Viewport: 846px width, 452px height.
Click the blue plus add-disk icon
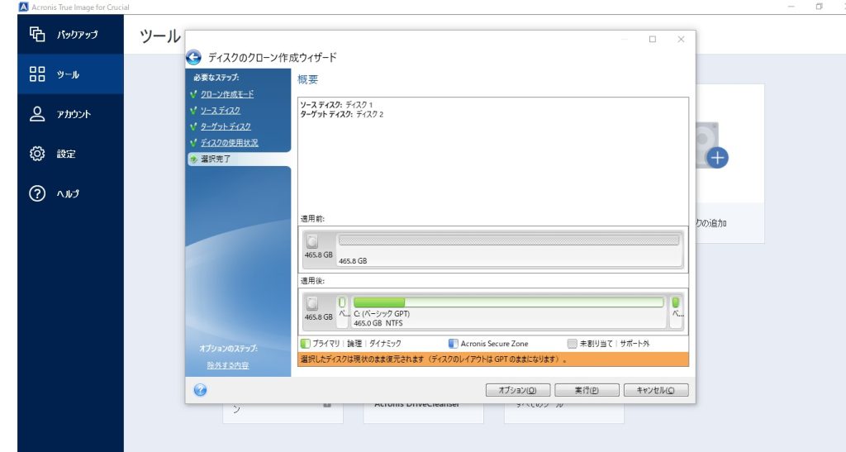(x=717, y=158)
